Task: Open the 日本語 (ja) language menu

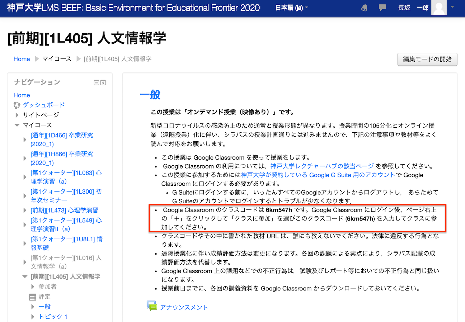Action: click(x=292, y=8)
